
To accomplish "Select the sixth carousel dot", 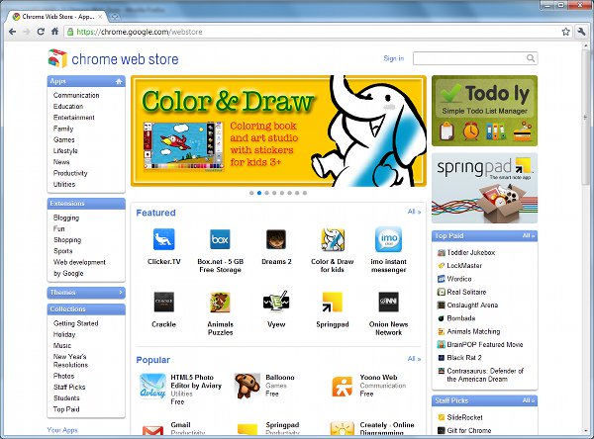I will point(289,193).
